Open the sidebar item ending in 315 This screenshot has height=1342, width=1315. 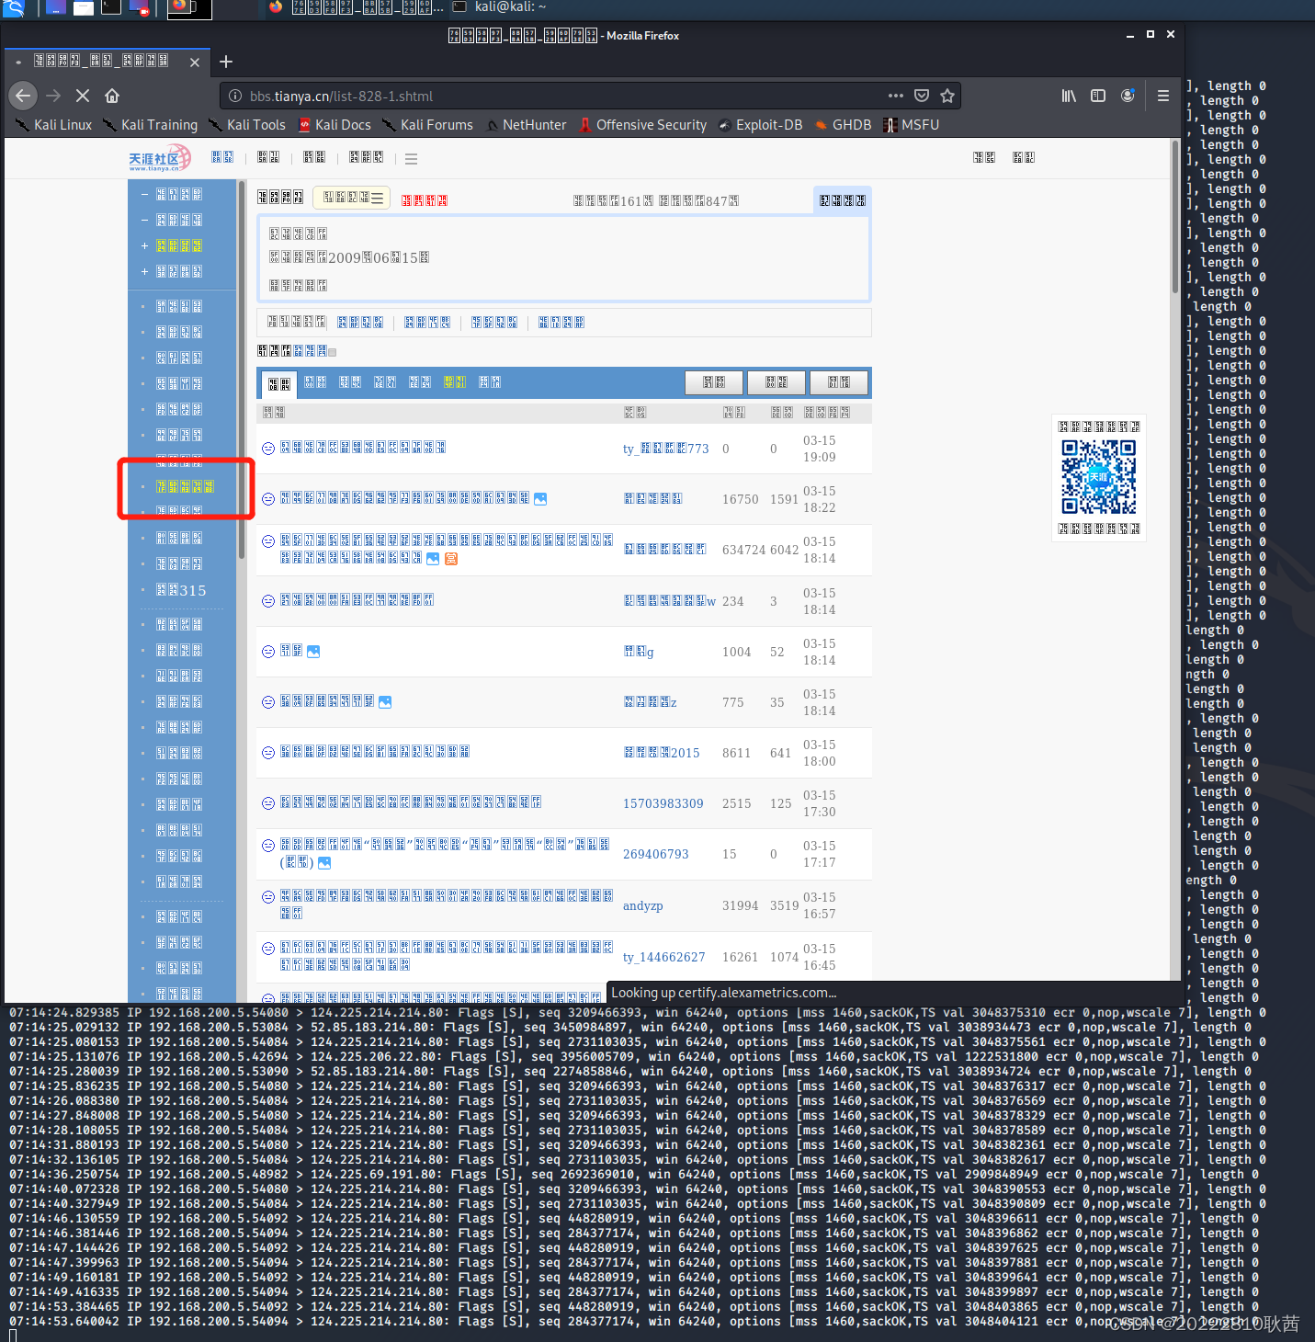[181, 590]
